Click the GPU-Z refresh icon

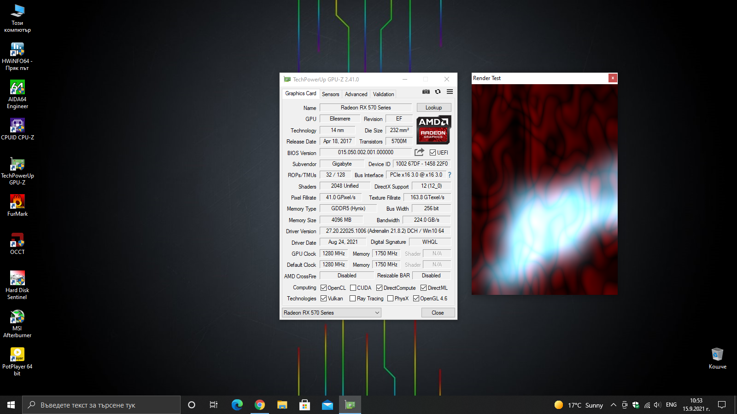[x=438, y=92]
